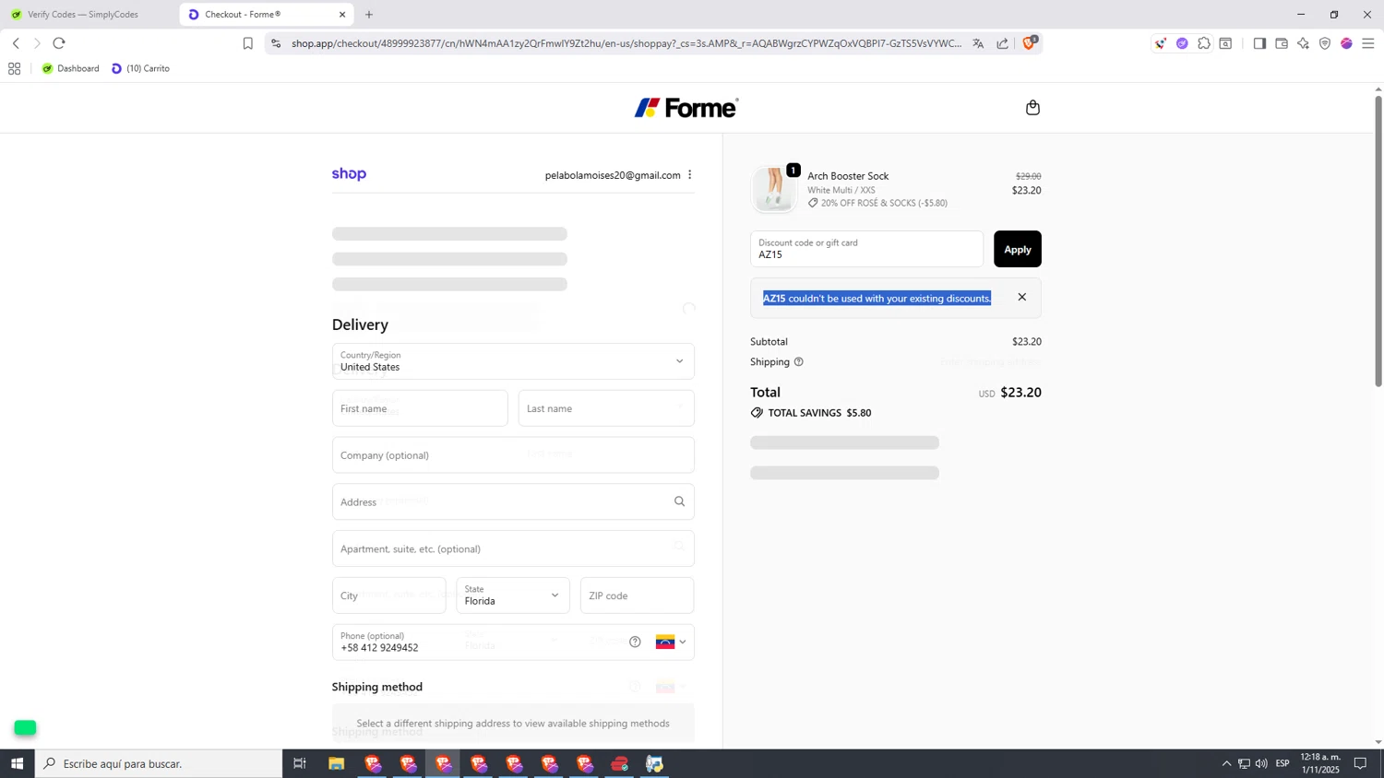Click the First name field
This screenshot has height=778, width=1384.
tap(420, 408)
